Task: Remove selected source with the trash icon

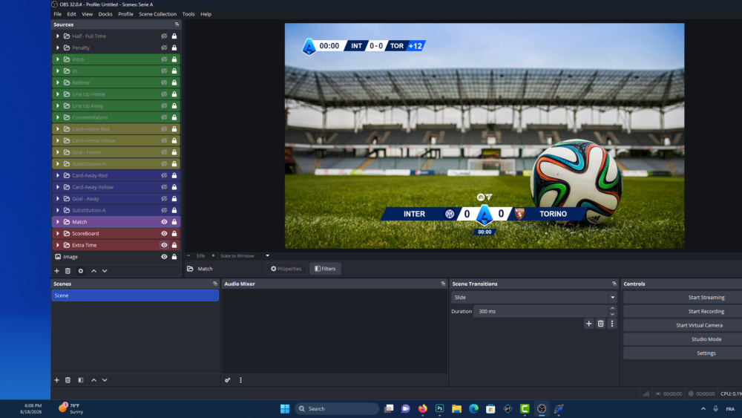Action: [68, 271]
